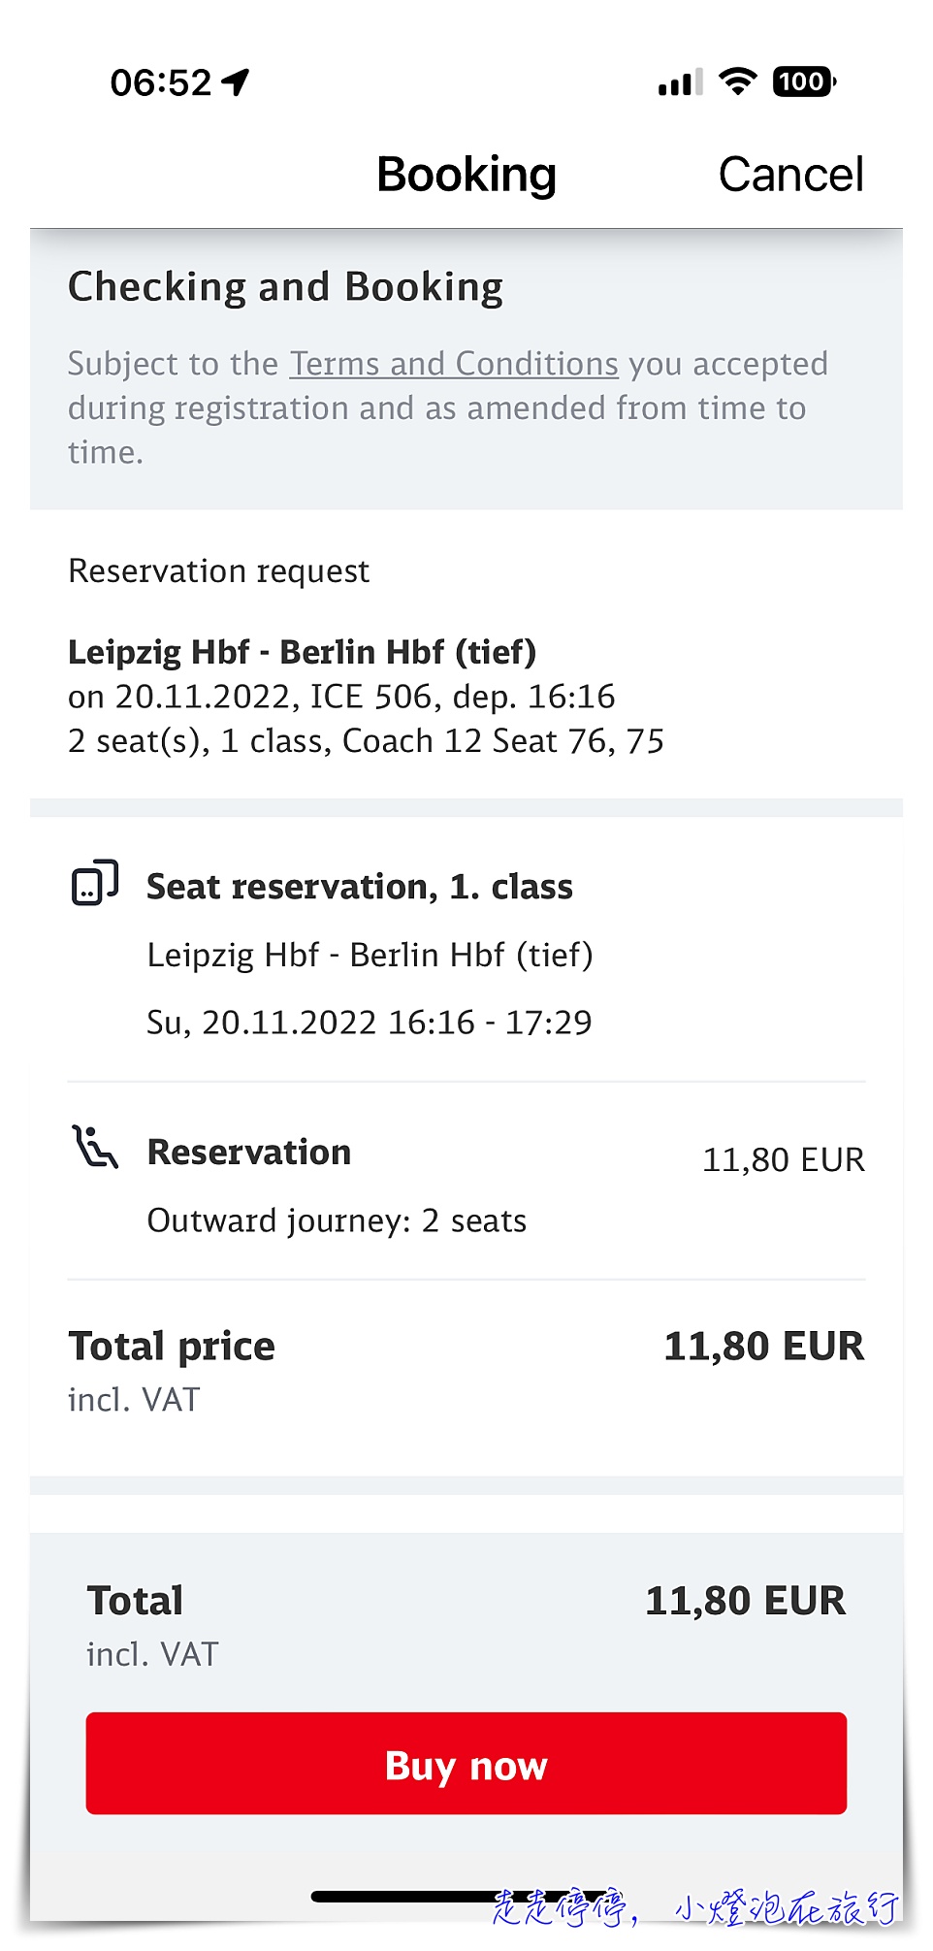Tap the Checking and Booking heading
This screenshot has height=1951, width=933.
pyautogui.click(x=285, y=287)
